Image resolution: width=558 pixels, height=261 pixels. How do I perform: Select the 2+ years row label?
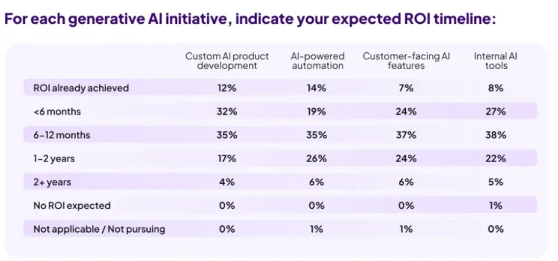point(53,182)
